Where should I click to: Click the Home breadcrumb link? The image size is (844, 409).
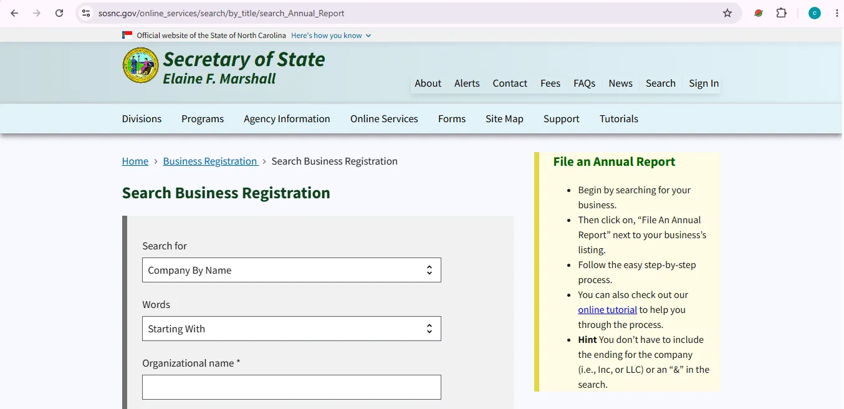pyautogui.click(x=135, y=161)
